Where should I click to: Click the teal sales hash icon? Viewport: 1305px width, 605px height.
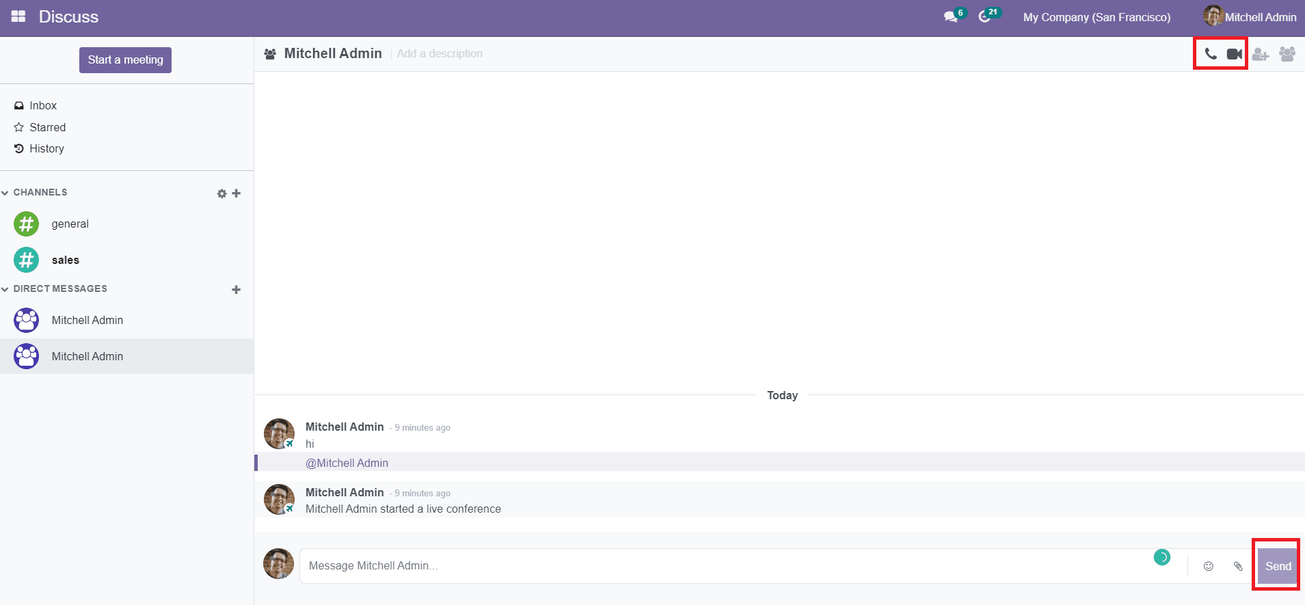26,260
